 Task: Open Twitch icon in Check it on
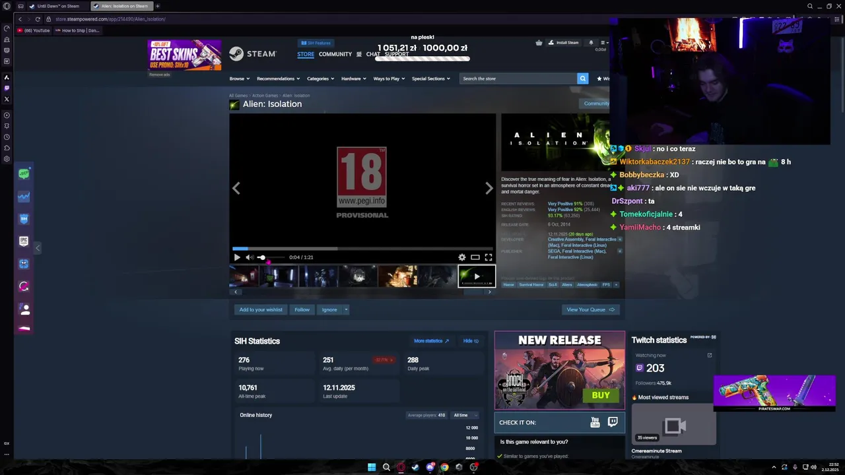613,422
